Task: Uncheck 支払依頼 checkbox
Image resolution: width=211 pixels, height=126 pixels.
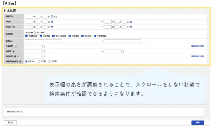Action: [83, 36]
